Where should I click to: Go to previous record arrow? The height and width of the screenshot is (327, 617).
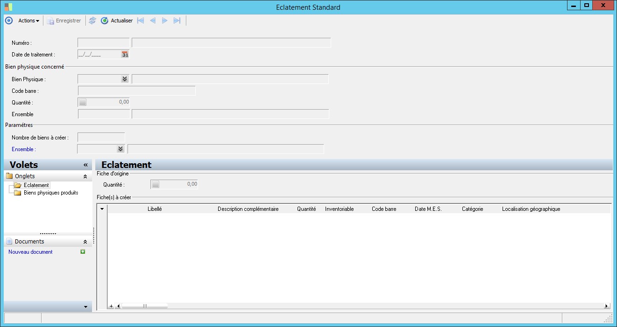[x=153, y=21]
